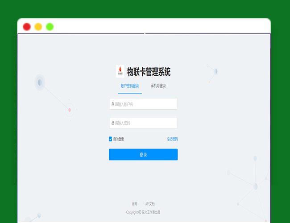290x223 pixels.
Task: Click the lock icon in the password field
Action: 112,123
